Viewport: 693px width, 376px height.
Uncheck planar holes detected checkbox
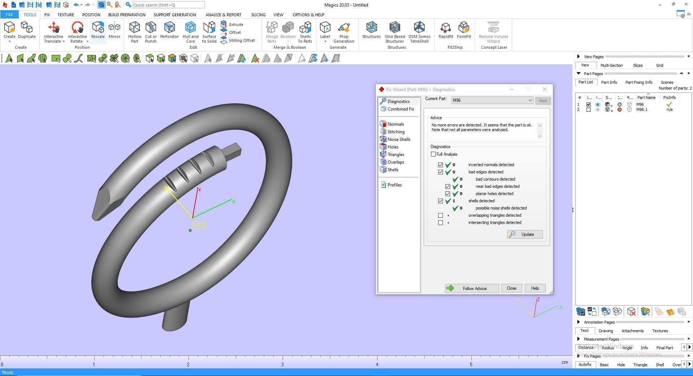448,194
